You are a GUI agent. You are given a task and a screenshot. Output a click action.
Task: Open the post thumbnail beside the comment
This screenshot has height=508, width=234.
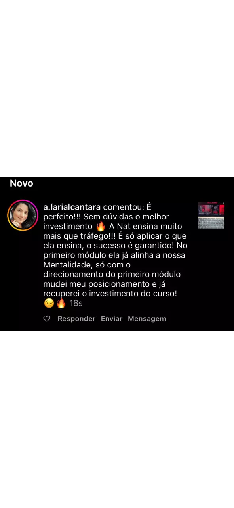coord(211,215)
